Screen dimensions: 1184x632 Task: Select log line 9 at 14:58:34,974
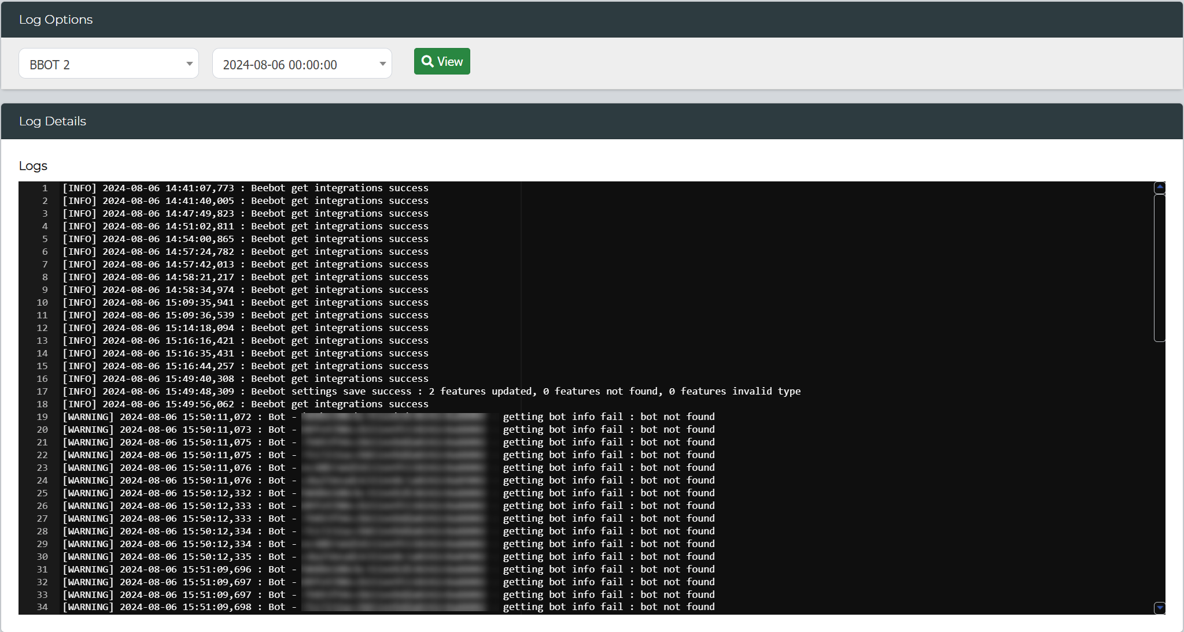click(x=245, y=289)
